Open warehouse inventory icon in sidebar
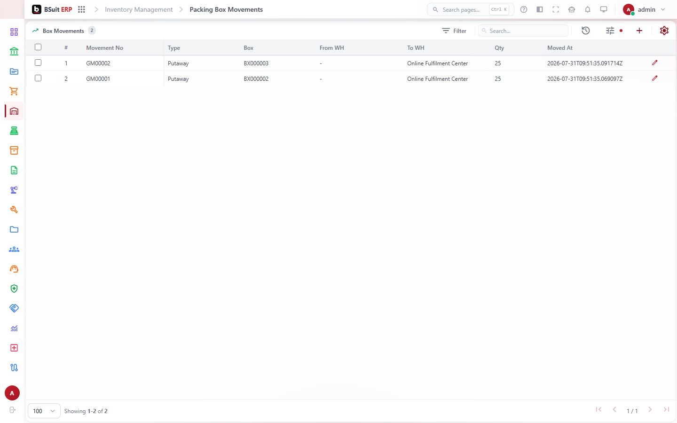 pyautogui.click(x=14, y=111)
